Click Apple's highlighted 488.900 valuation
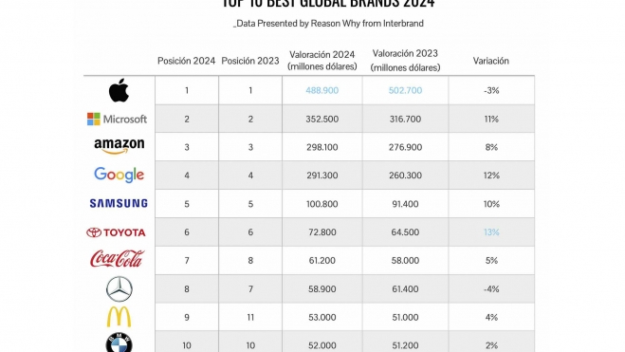This screenshot has height=352, width=625. pyautogui.click(x=322, y=90)
